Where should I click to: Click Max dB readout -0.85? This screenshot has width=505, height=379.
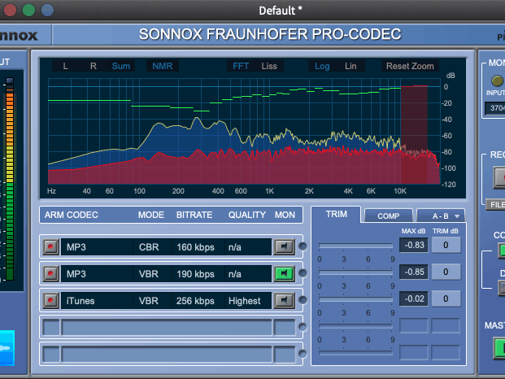coord(414,272)
